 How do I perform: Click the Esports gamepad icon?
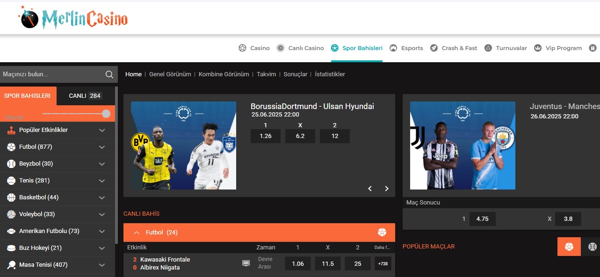(393, 48)
